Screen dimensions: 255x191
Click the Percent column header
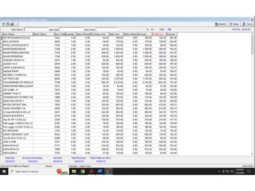click(x=172, y=34)
